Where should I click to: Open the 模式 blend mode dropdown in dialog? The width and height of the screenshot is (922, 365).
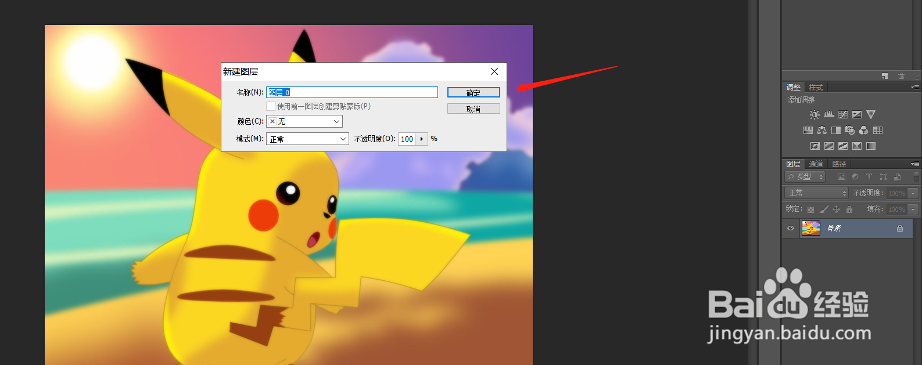pos(307,139)
